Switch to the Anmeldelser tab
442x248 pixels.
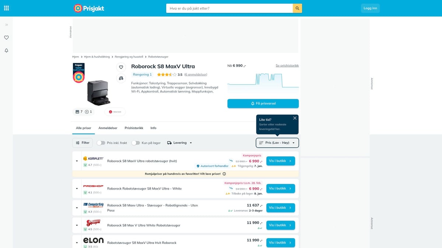108,128
